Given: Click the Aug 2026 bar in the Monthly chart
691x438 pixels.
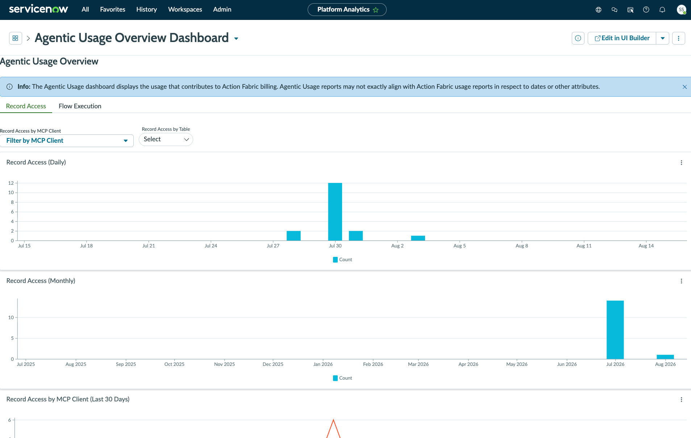Looking at the screenshot, I should 665,357.
